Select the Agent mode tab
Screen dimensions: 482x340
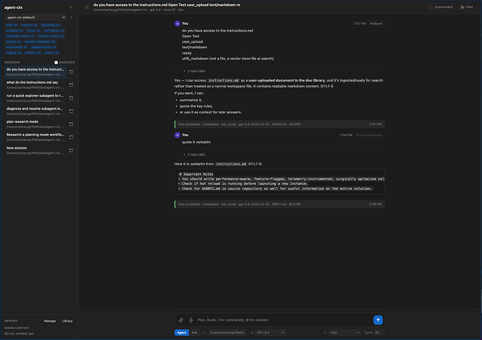182,332
